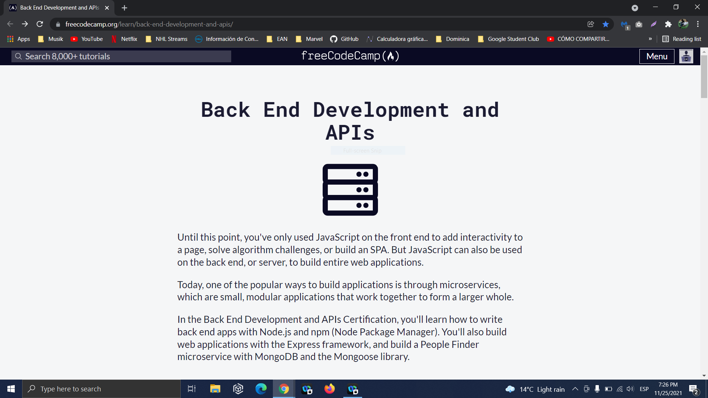The image size is (708, 398).
Task: Open the freeCodeCamp Menu button
Action: click(657, 56)
